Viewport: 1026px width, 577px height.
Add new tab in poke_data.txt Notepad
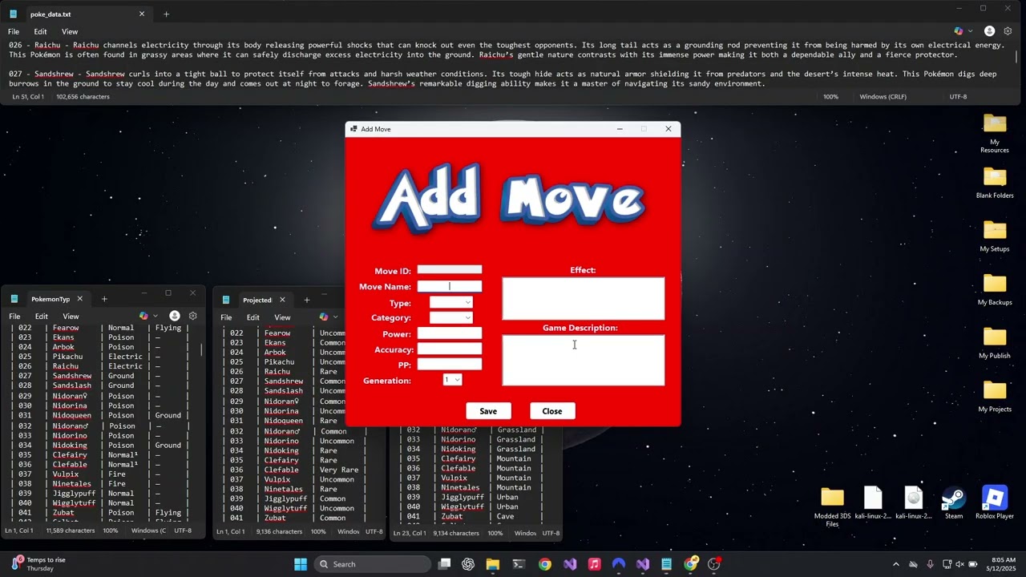(x=166, y=14)
